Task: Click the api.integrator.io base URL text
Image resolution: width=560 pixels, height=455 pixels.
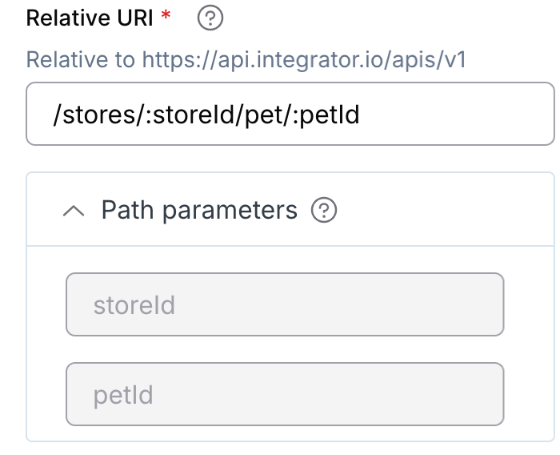Action: [304, 60]
